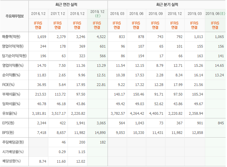Click the 2019.06 EPS estimate 845

pos(221,123)
